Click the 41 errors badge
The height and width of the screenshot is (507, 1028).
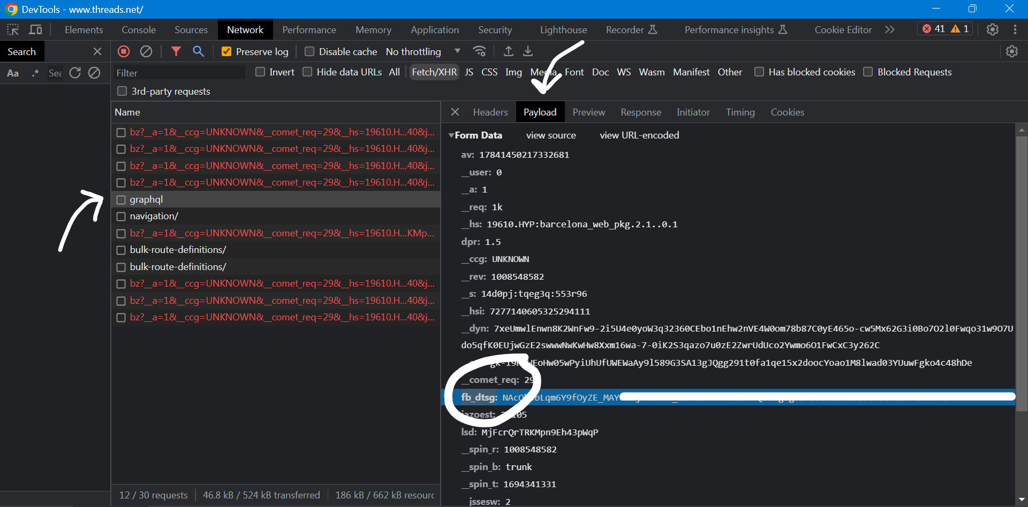tap(933, 29)
